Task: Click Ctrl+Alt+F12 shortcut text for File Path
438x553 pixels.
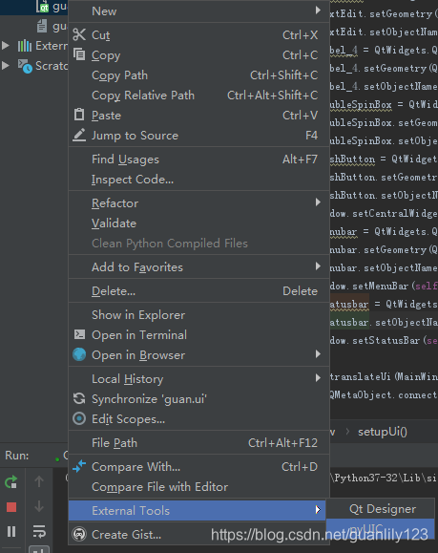Action: point(282,443)
